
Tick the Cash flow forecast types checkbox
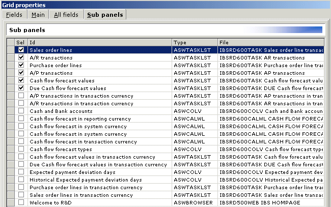point(21,150)
